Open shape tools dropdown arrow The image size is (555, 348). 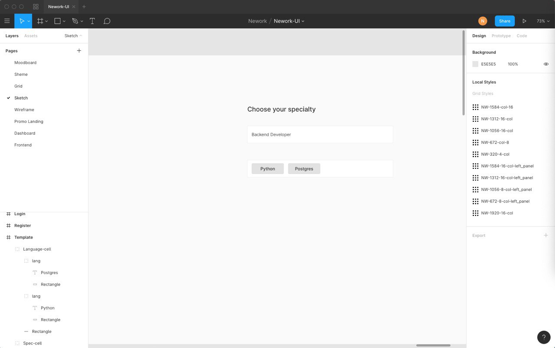click(x=64, y=21)
